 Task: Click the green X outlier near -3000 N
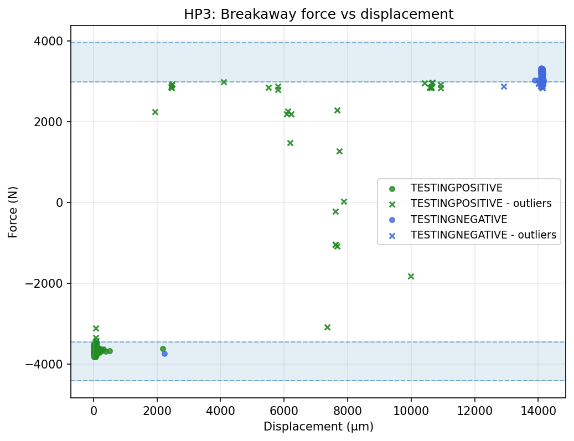point(327,327)
